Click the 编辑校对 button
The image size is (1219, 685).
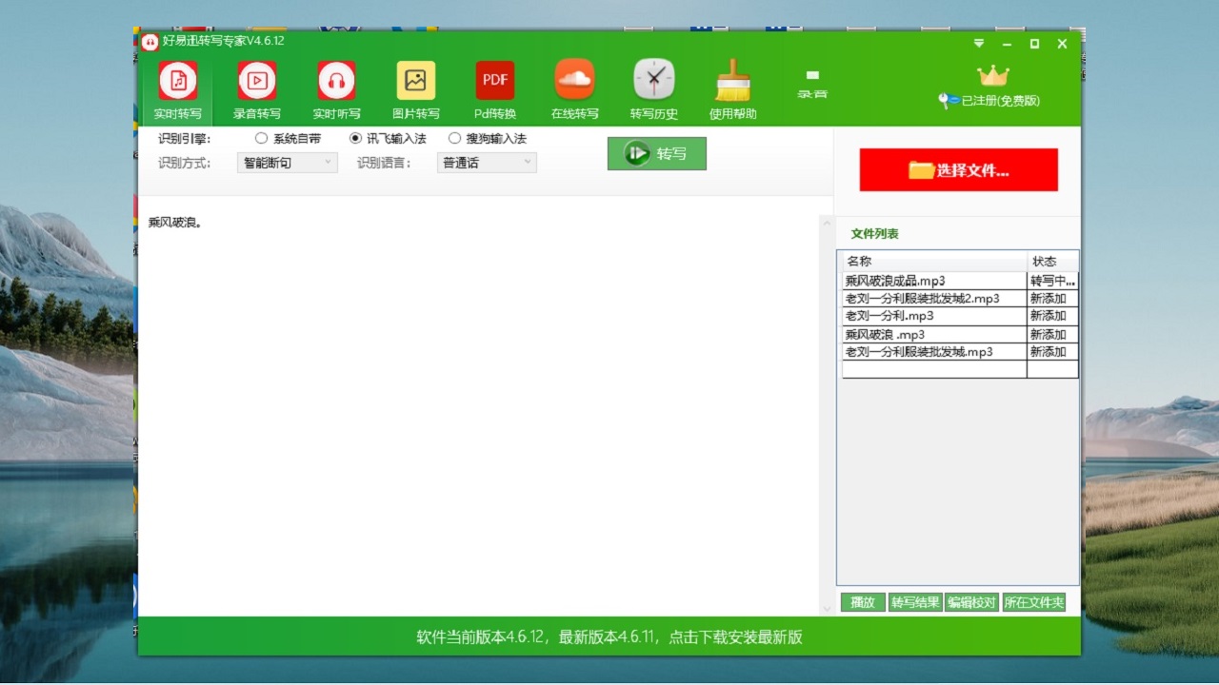coord(971,602)
